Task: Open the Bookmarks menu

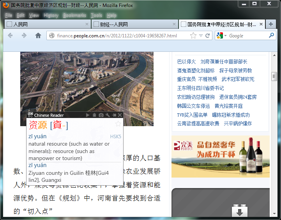Action: point(74,16)
